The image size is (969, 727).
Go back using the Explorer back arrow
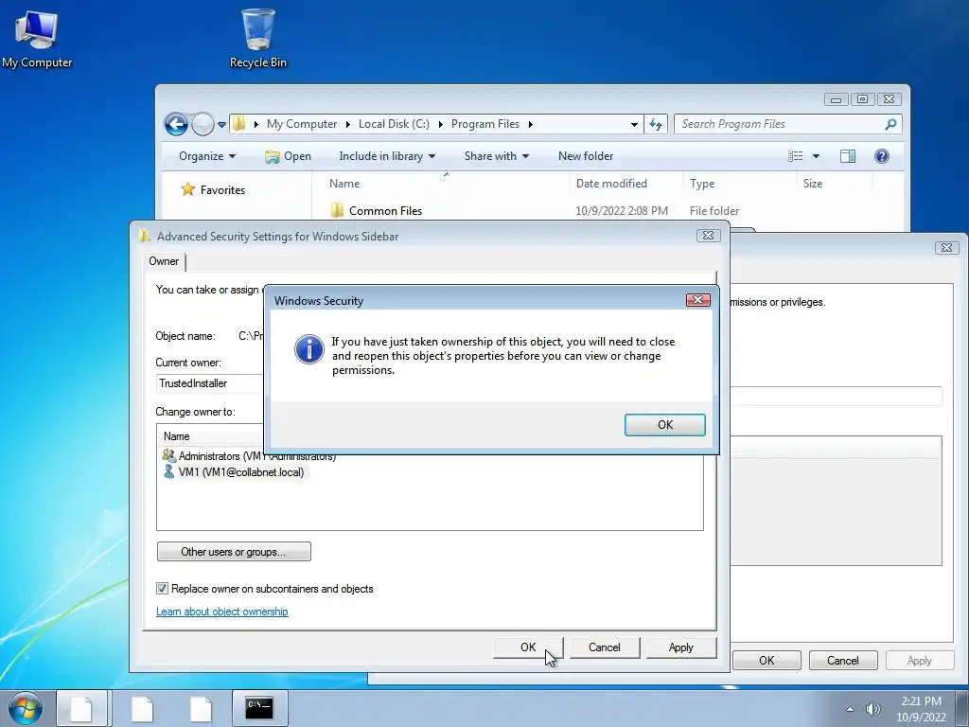click(x=176, y=124)
